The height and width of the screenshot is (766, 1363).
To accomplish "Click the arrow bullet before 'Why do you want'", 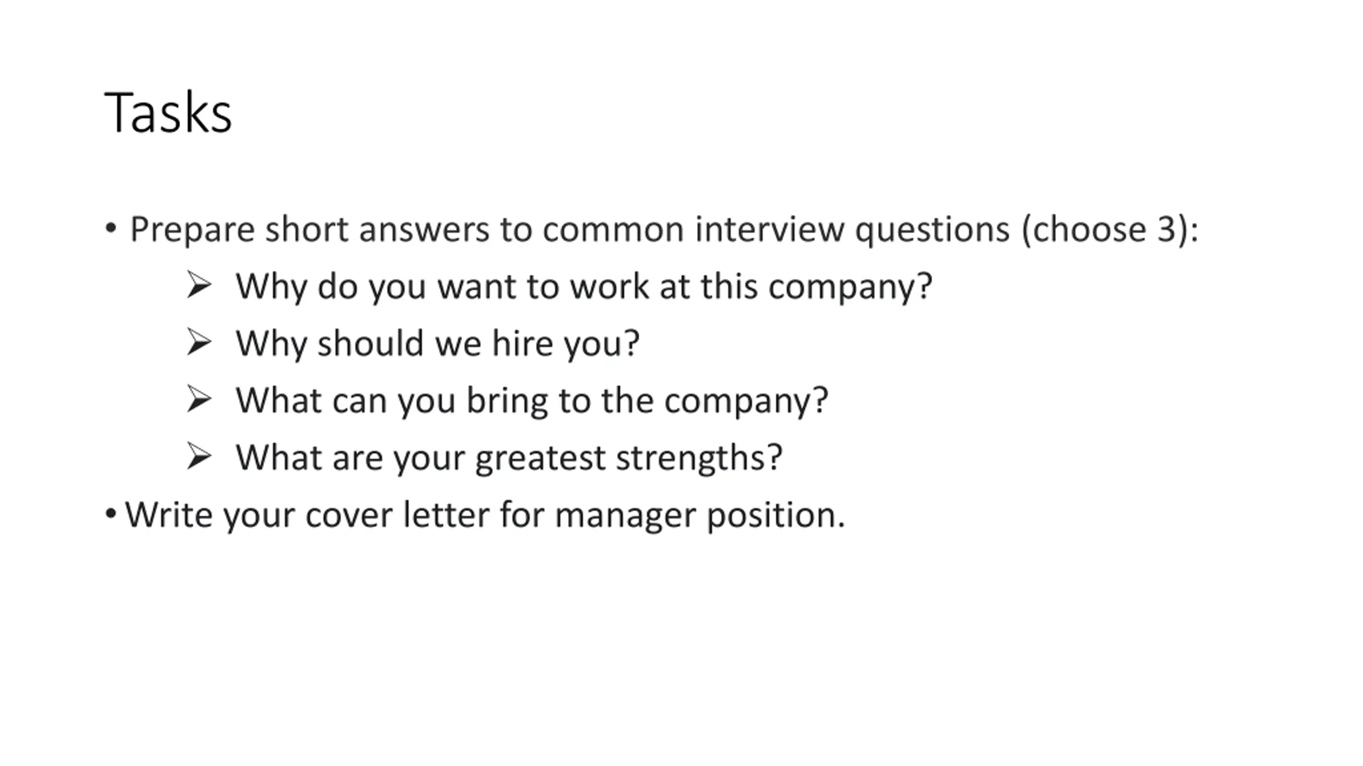I will coord(200,285).
